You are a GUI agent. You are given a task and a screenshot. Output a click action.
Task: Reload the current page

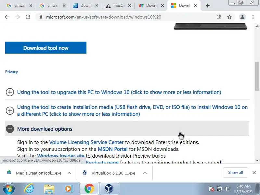tap(28, 17)
